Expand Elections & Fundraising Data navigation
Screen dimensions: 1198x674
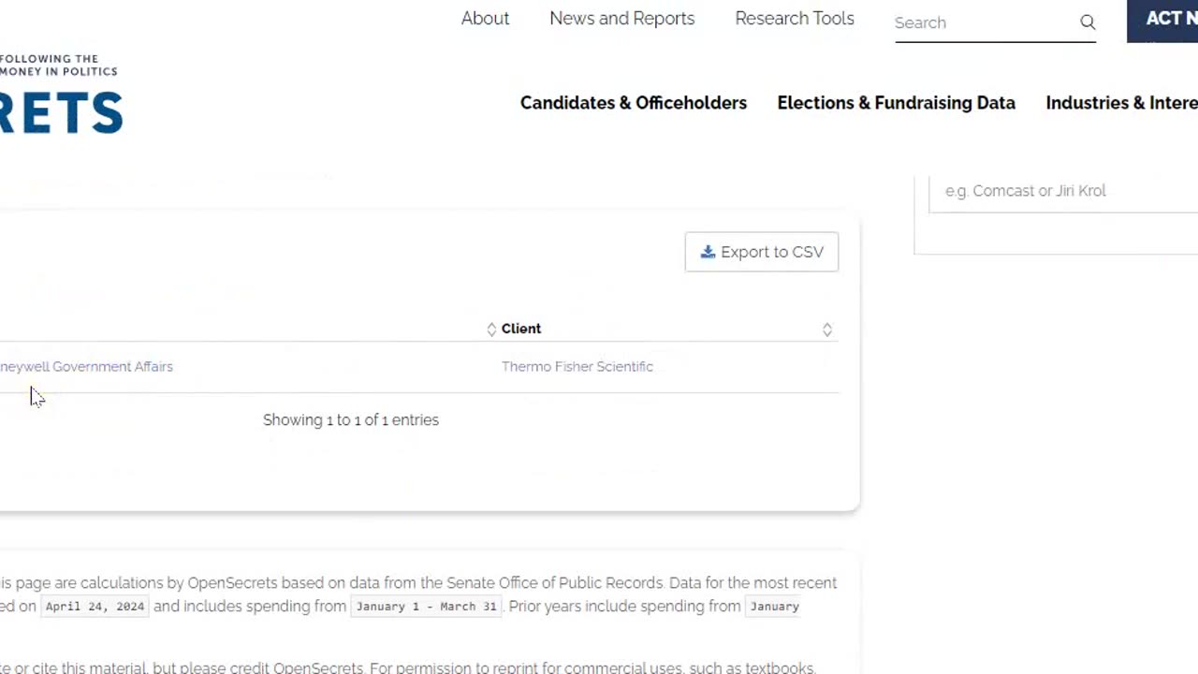(897, 103)
